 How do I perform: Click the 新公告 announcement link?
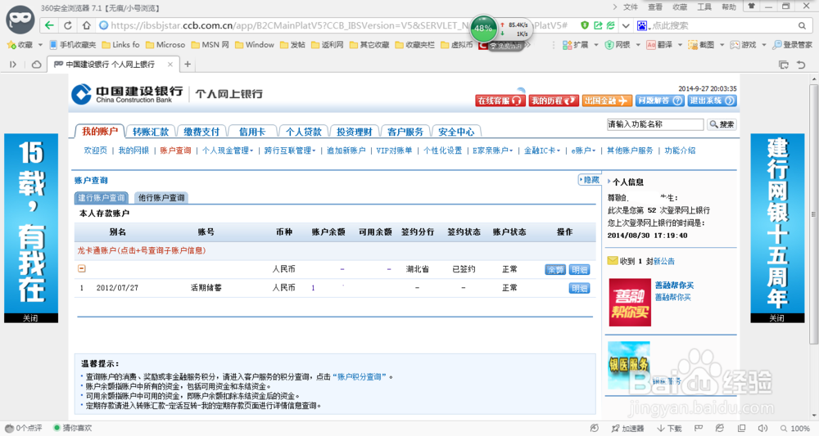click(664, 261)
